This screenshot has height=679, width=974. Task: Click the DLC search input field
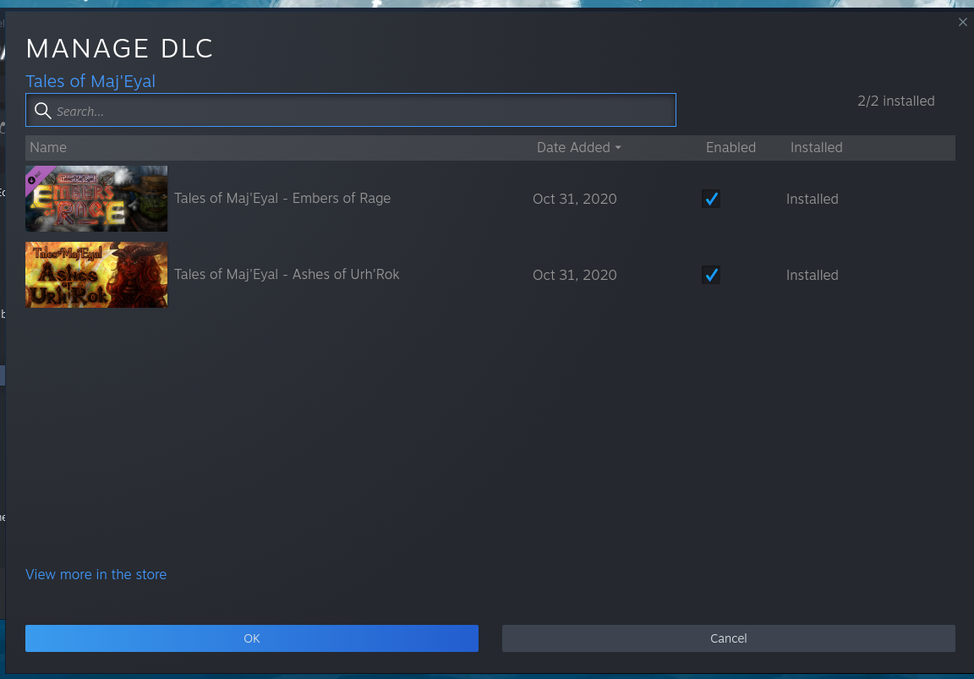(x=350, y=110)
